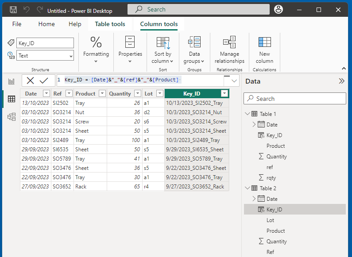Expand Date hierarchy under Table 2
Screen dimensions: 352x257
254,199
